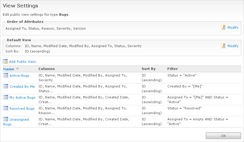Viewport: 244px width, 142px height.
Task: Toggle sort arrow next to Name column
Action: (x=17, y=69)
